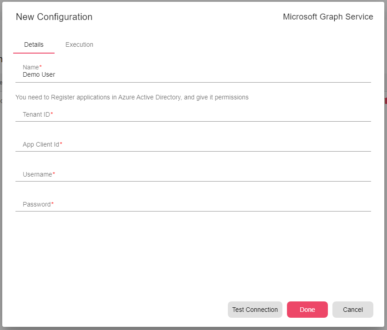Viewport: 387px width, 330px height.
Task: Click the Username label text
Action: [38, 174]
